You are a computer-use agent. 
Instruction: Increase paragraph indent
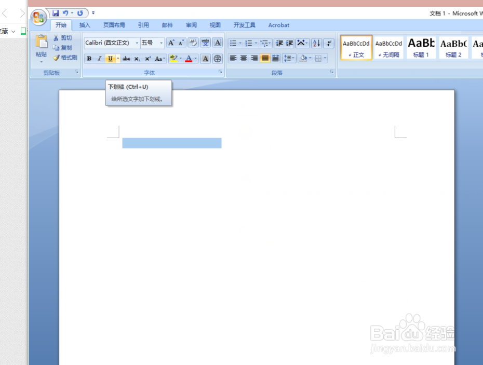pos(289,43)
